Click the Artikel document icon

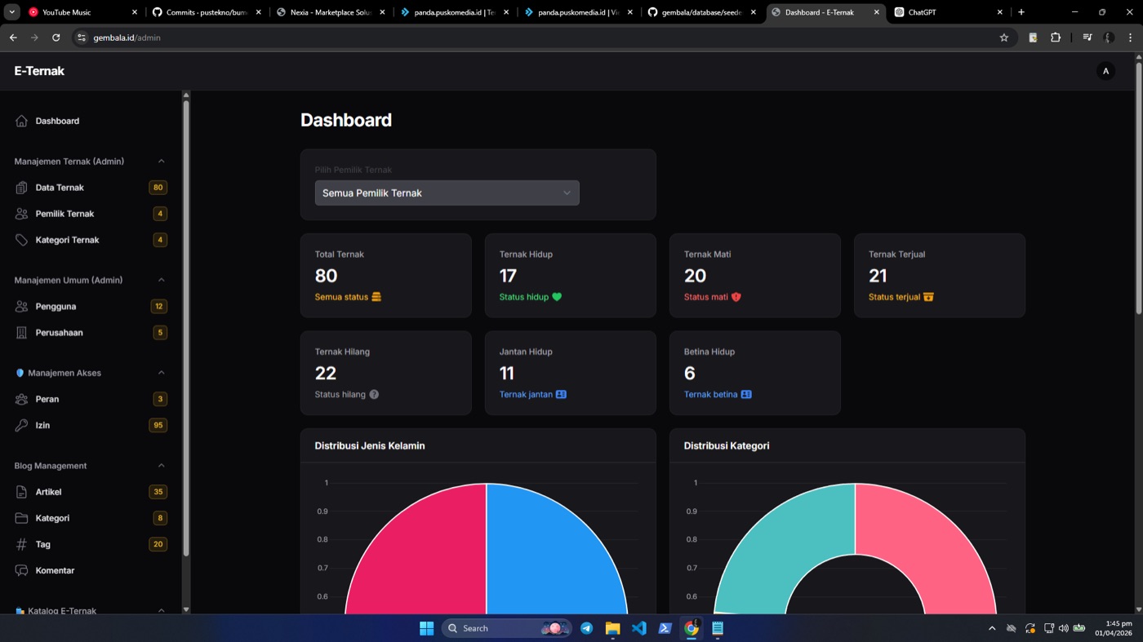pos(21,492)
